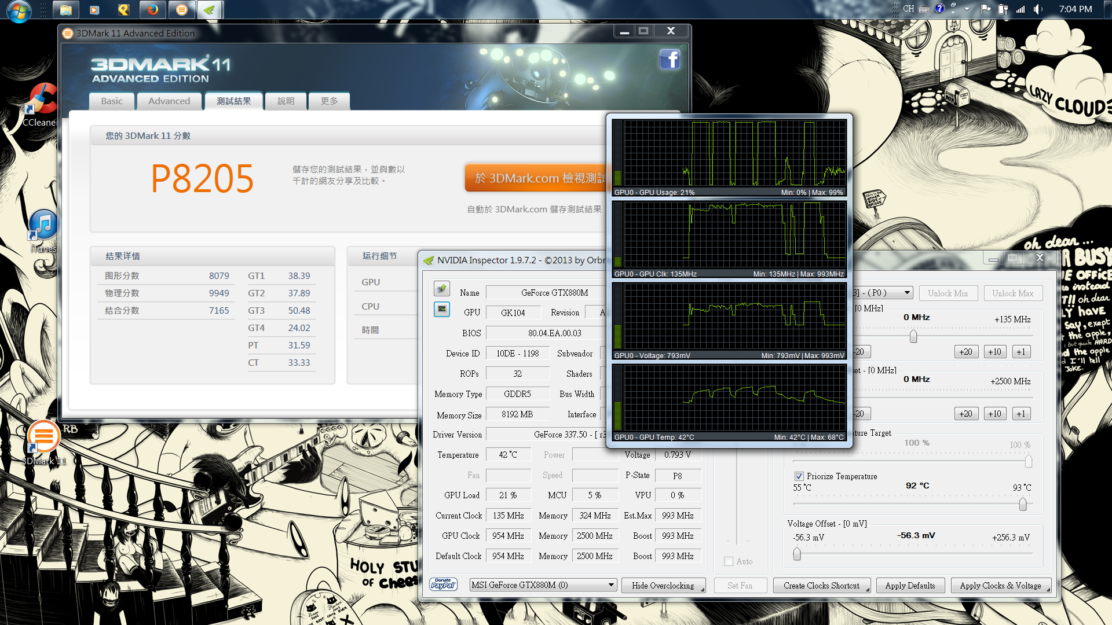Viewport: 1112px width, 625px height.
Task: Click the Unlock Max button
Action: (1013, 293)
